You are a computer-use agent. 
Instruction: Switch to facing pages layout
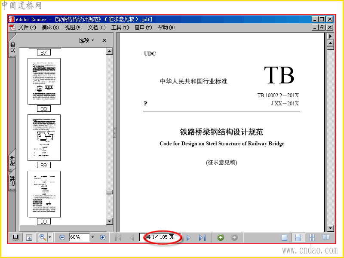(x=326, y=237)
